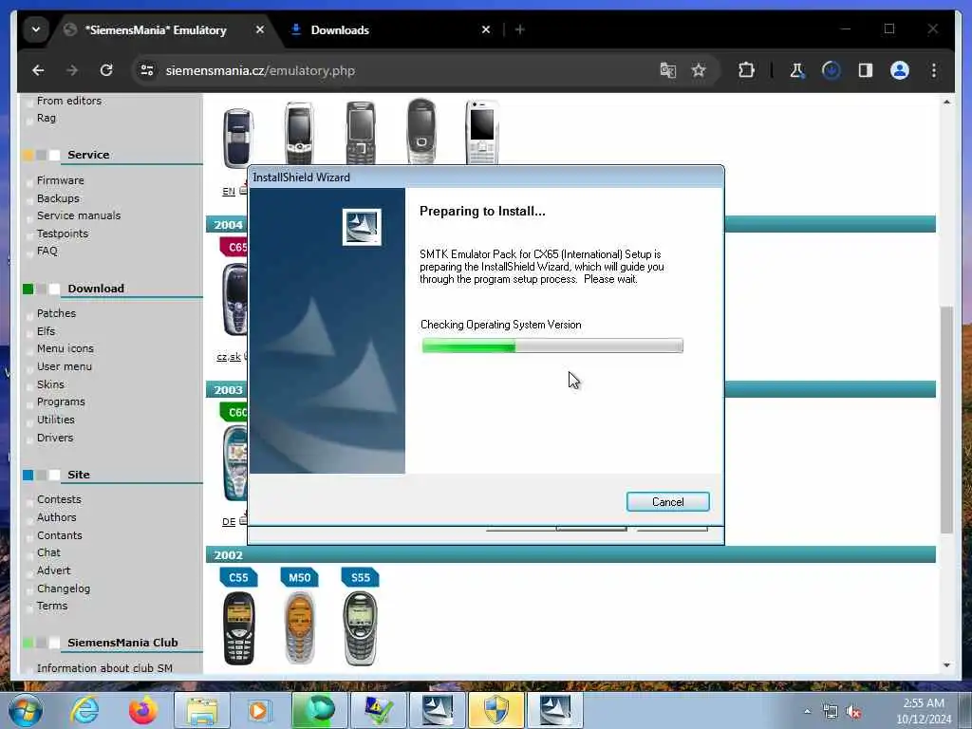Image resolution: width=972 pixels, height=729 pixels.
Task: Click the muted volume tray icon
Action: (x=853, y=712)
